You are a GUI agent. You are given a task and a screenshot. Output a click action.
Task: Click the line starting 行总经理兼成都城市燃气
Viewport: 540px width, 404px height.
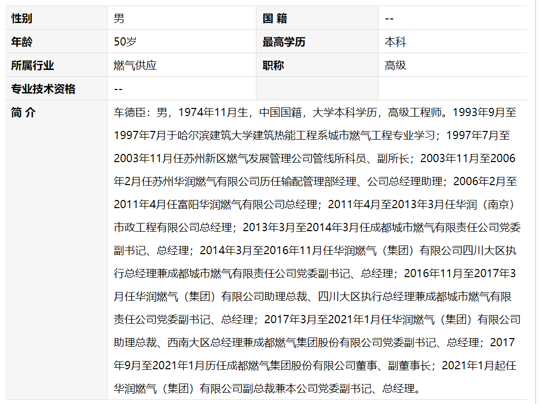click(314, 274)
